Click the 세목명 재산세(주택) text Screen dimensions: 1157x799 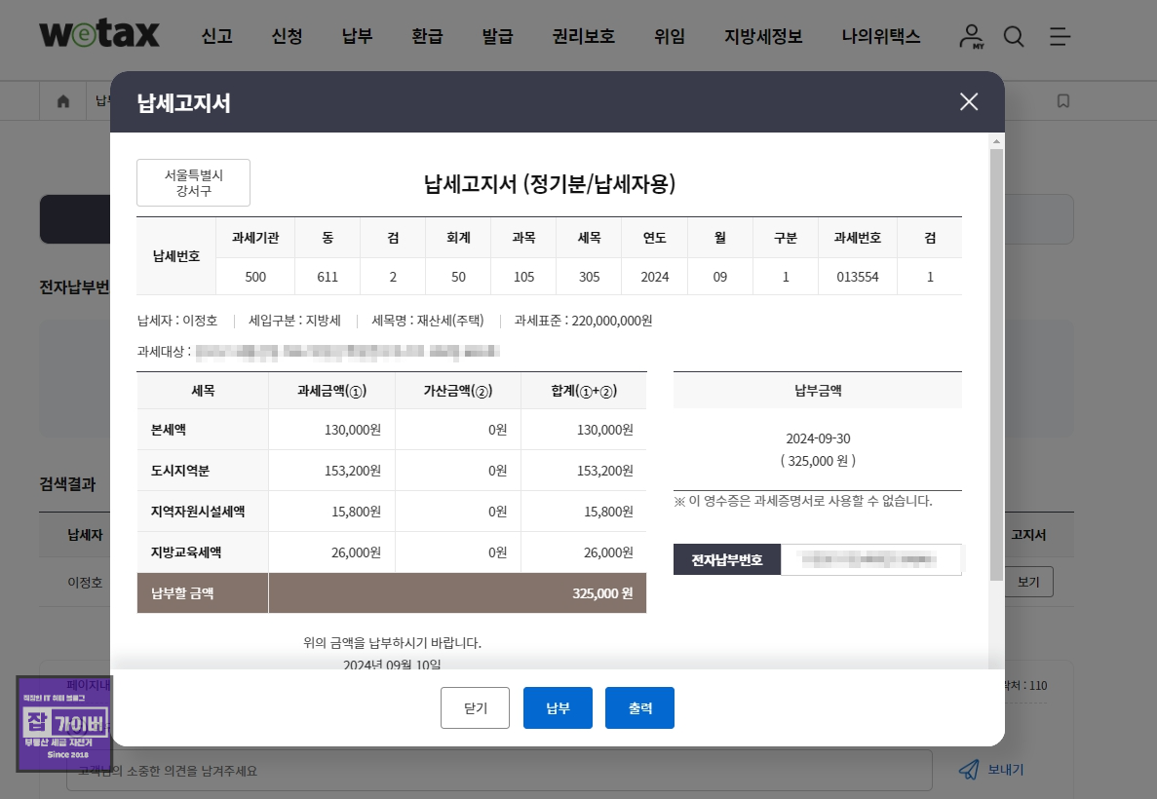tap(428, 321)
